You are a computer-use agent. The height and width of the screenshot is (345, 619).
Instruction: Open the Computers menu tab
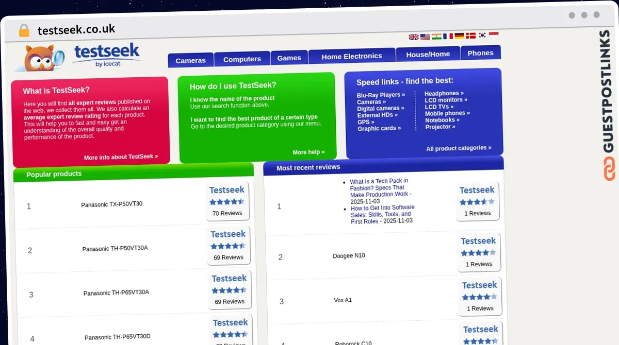coord(242,59)
